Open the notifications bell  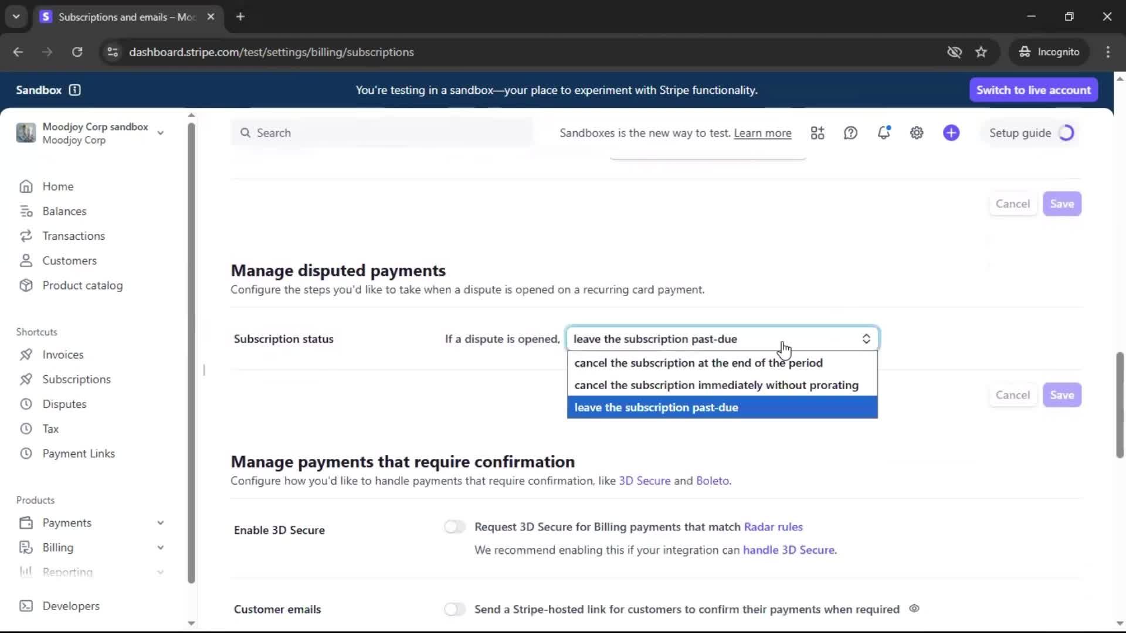pos(884,133)
